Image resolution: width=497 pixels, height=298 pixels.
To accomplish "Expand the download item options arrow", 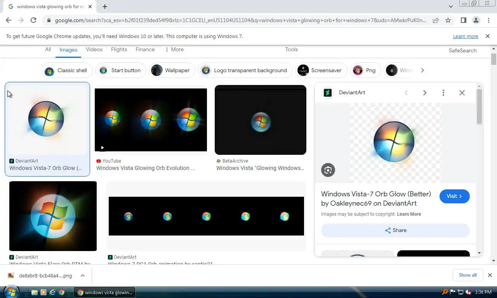I will click(x=83, y=275).
